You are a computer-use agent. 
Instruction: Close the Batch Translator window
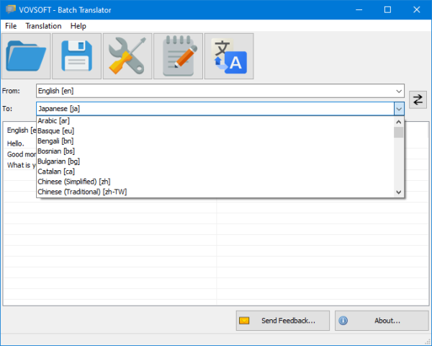(417, 9)
